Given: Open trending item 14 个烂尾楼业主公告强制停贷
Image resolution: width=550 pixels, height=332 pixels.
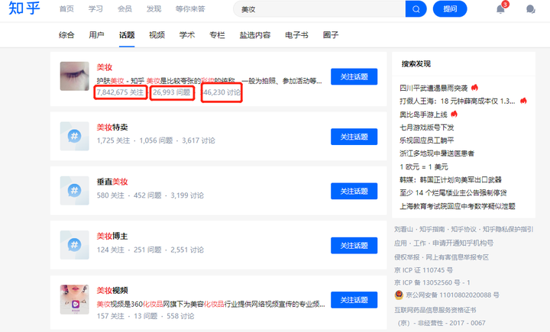Looking at the screenshot, I should pos(453,192).
